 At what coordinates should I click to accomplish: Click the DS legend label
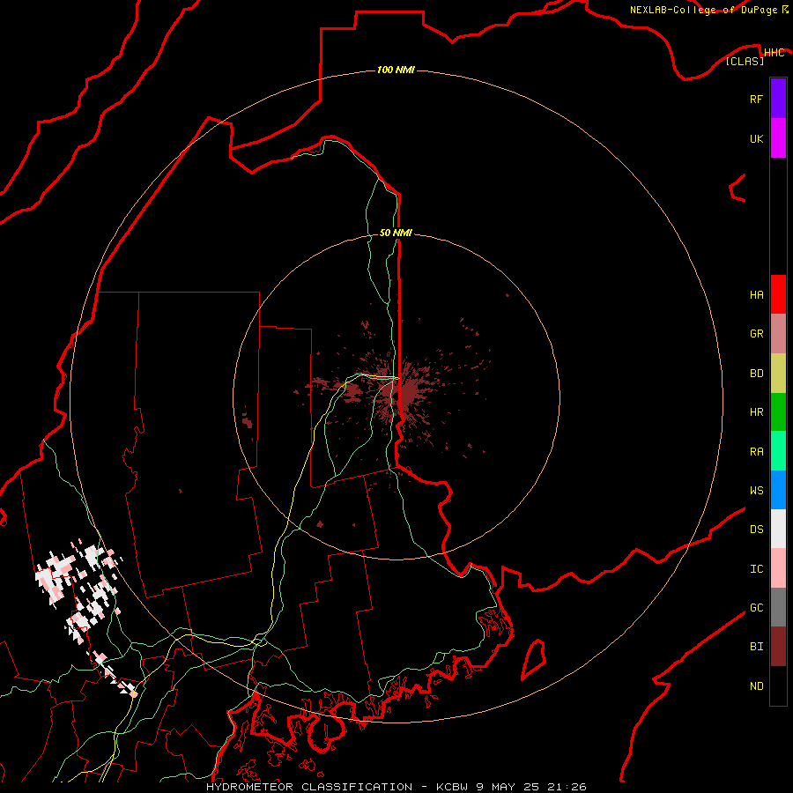pos(756,530)
